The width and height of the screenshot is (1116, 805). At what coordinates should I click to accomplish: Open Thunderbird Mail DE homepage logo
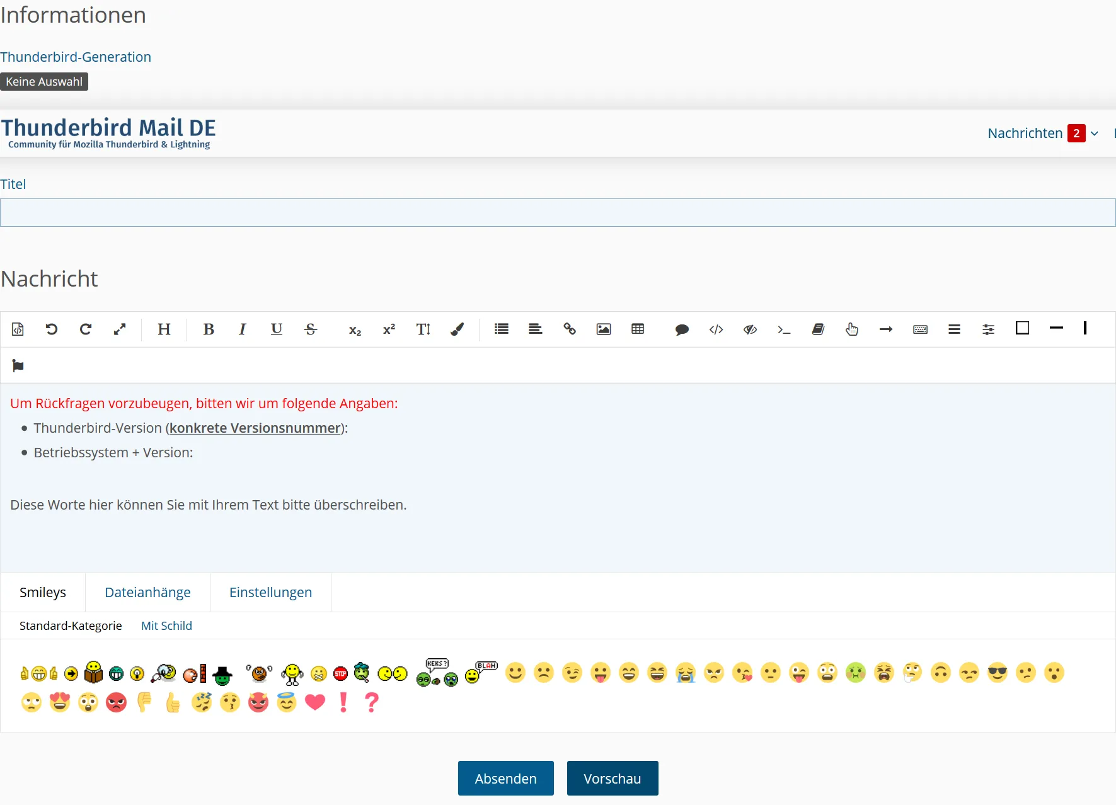tap(108, 133)
